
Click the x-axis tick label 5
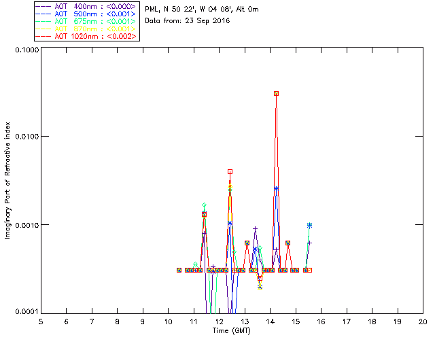click(x=41, y=321)
